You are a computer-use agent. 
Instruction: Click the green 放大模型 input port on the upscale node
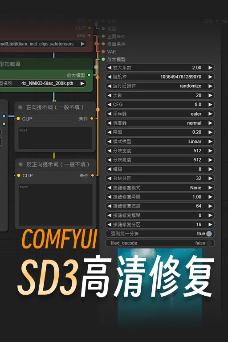coord(103,59)
